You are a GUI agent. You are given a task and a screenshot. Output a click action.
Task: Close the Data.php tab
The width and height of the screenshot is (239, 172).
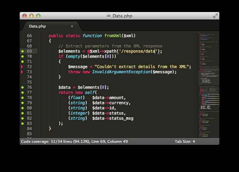(72, 26)
